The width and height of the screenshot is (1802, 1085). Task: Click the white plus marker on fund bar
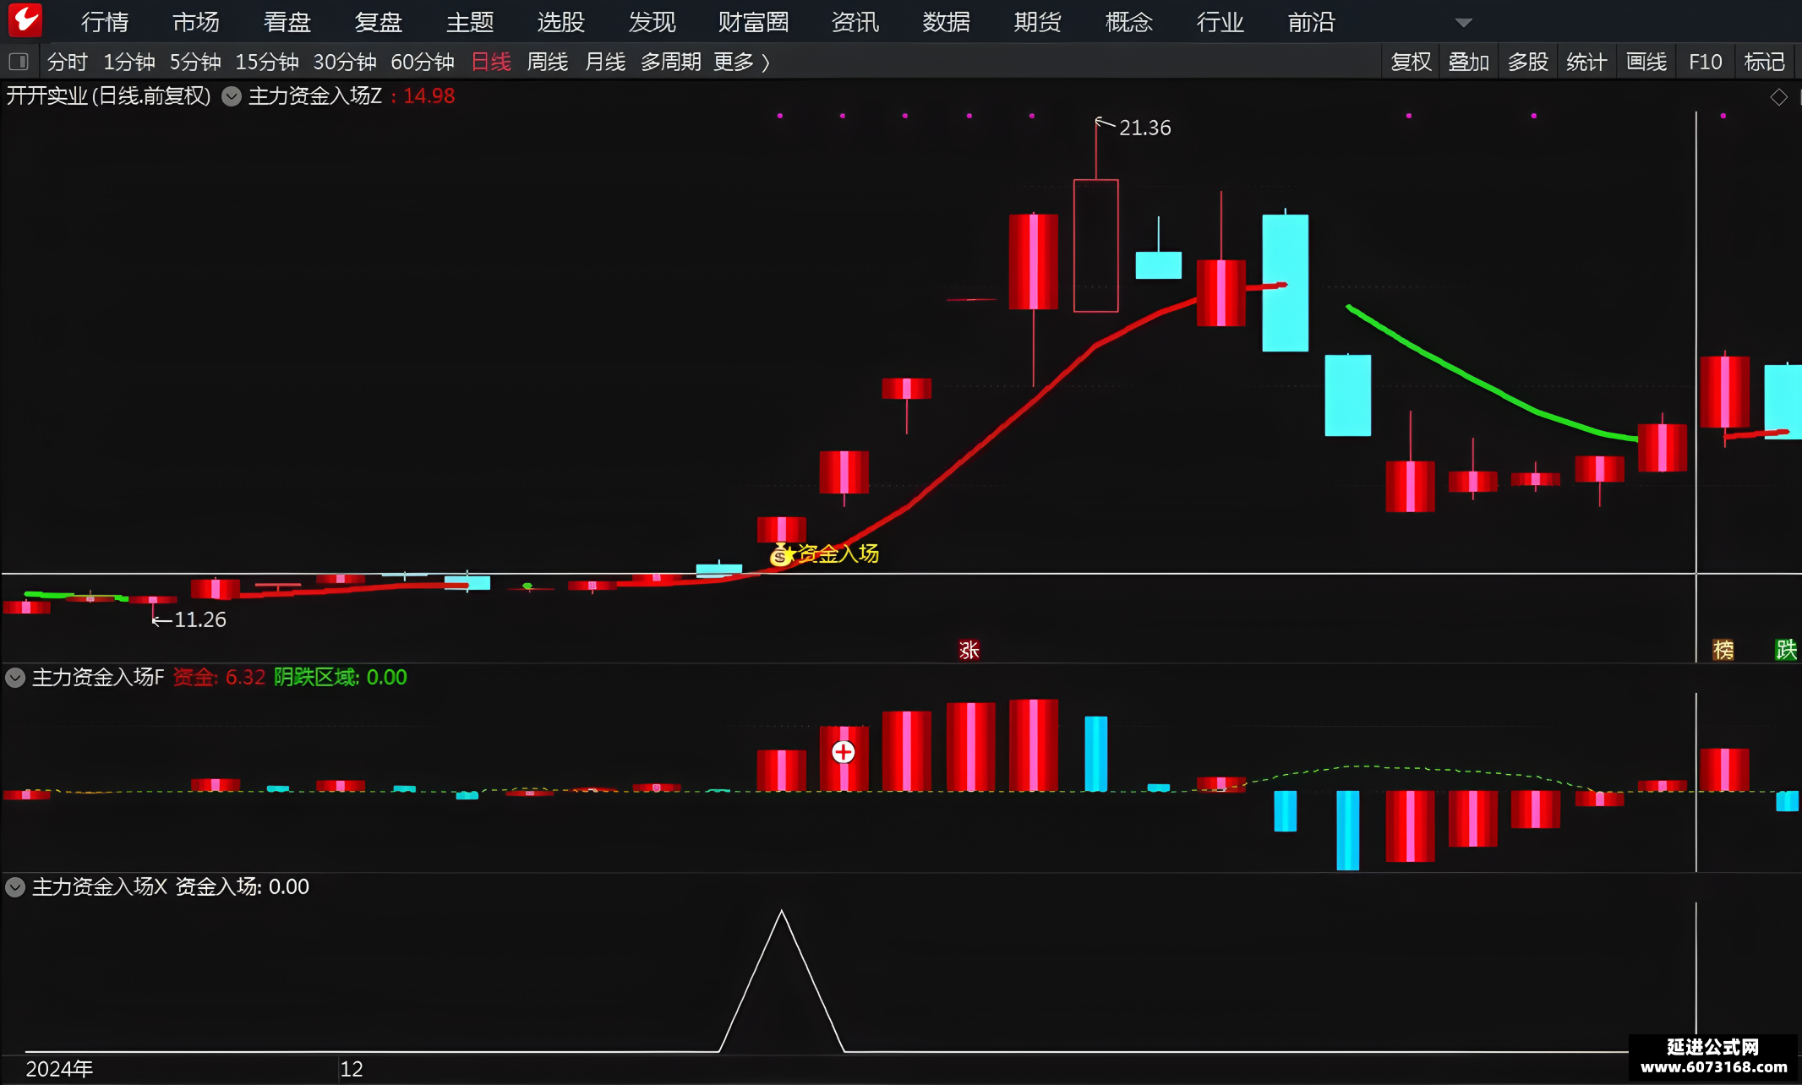coord(843,752)
